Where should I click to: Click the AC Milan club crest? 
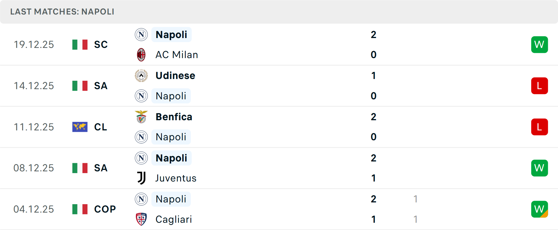pyautogui.click(x=141, y=55)
